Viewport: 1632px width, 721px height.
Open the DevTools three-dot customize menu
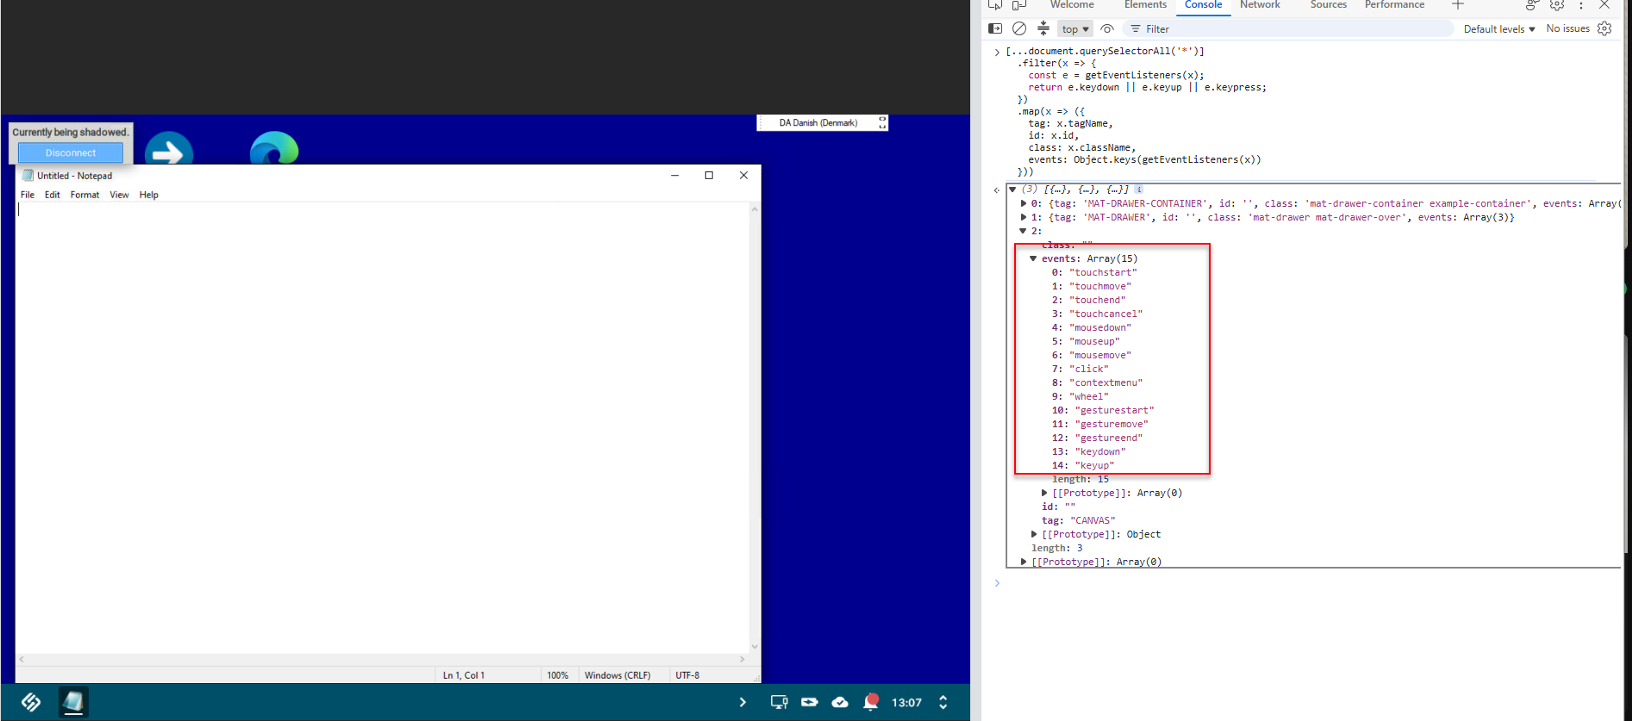point(1581,4)
